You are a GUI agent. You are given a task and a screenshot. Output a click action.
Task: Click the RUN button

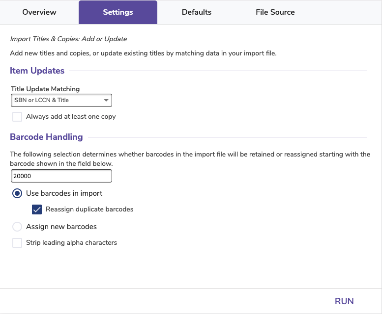344,301
